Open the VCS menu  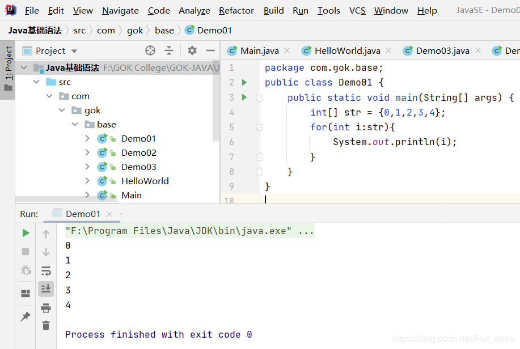pyautogui.click(x=357, y=11)
